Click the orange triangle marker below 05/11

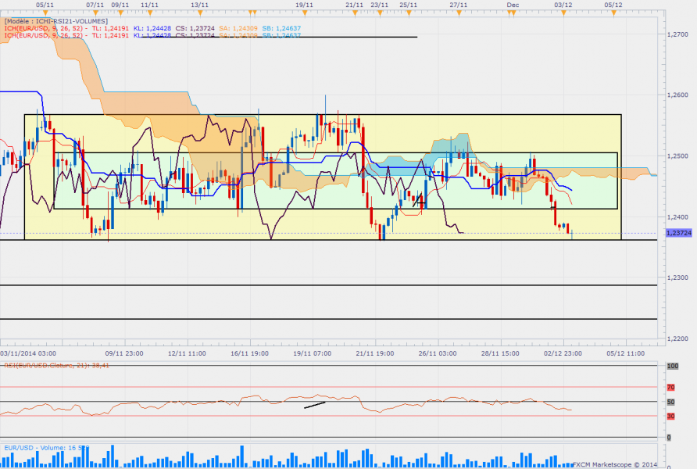[x=45, y=13]
